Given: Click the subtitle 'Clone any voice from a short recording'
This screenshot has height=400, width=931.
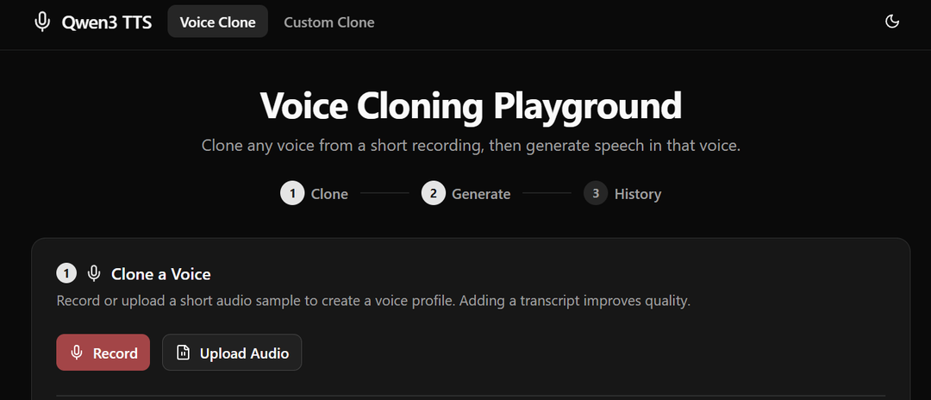Looking at the screenshot, I should (471, 146).
